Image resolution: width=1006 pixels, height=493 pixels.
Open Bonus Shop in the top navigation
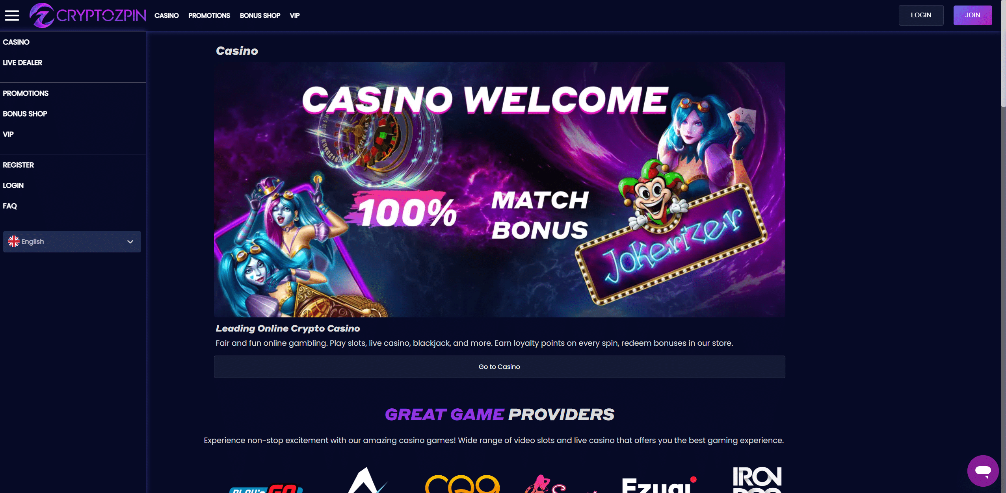(260, 15)
